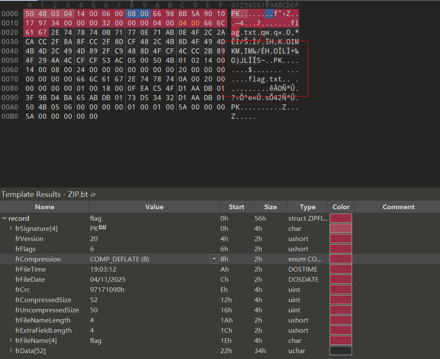Image resolution: width=440 pixels, height=359 pixels.
Task: Click the 04/11/2025 file date value
Action: [108, 279]
